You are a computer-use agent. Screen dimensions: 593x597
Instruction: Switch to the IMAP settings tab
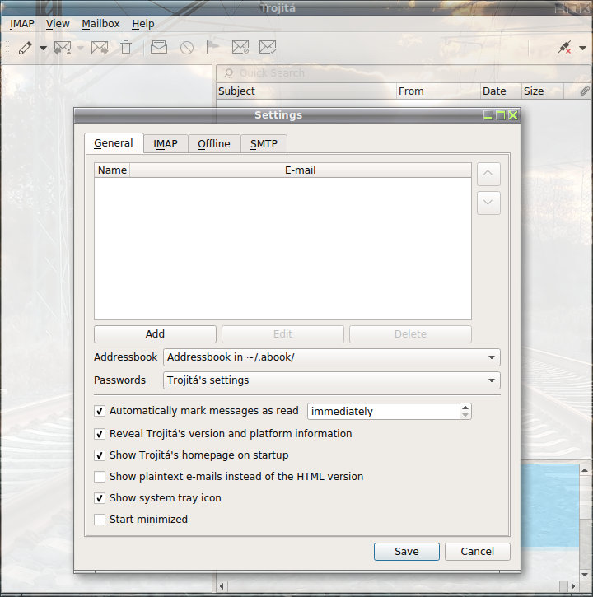(x=166, y=144)
